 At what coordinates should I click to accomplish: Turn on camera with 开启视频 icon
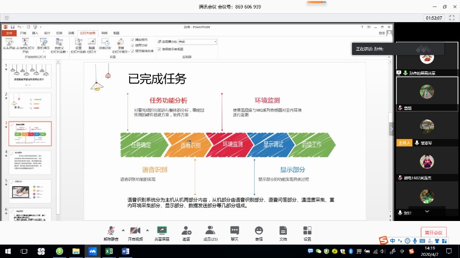135,231
